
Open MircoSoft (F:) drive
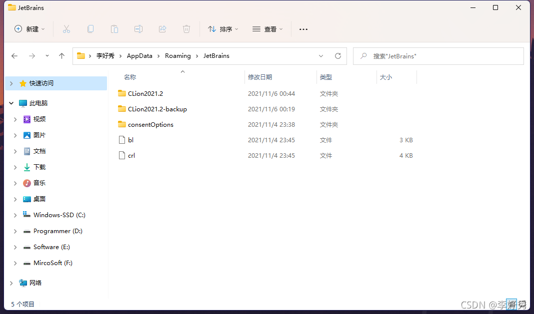point(53,263)
